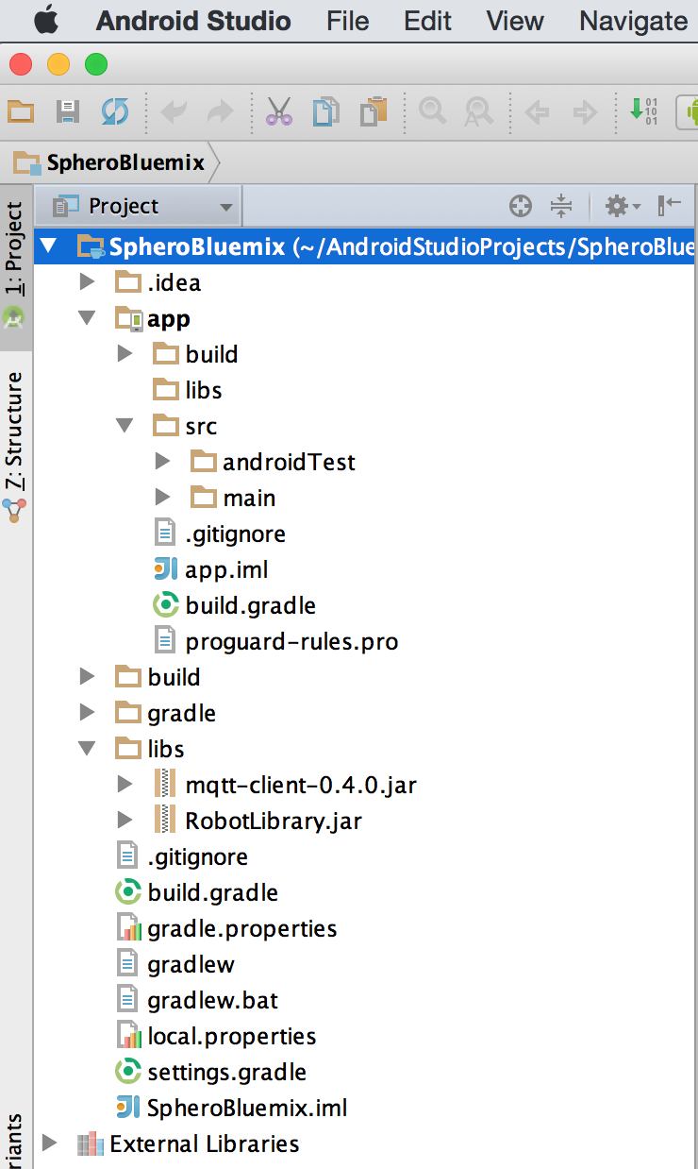
Task: Select gradle.properties file
Action: coord(225,928)
